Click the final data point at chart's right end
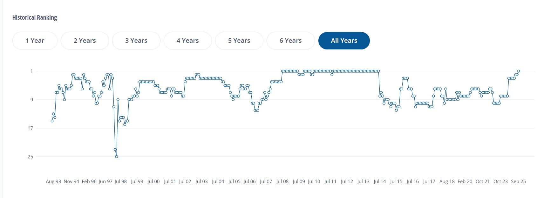544x198 pixels. point(518,71)
